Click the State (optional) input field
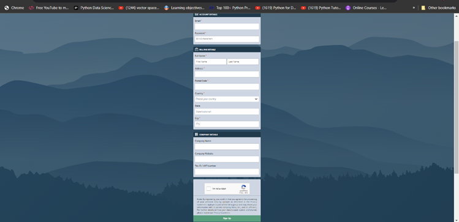The height and width of the screenshot is (222, 459). click(227, 111)
